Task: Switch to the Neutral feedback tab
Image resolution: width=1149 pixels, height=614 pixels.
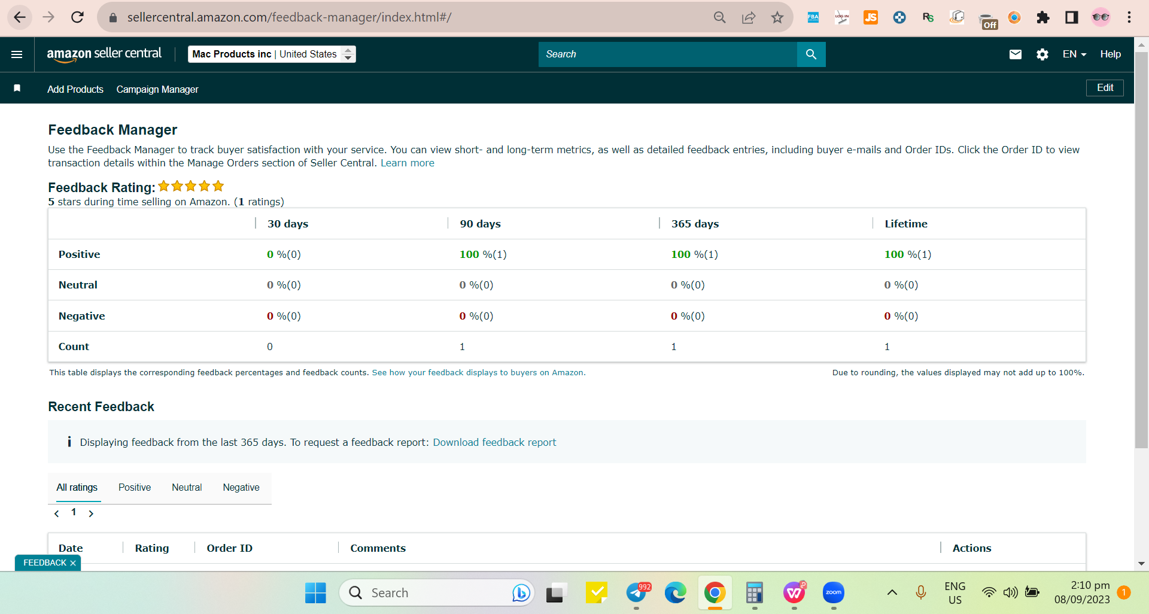Action: click(187, 488)
